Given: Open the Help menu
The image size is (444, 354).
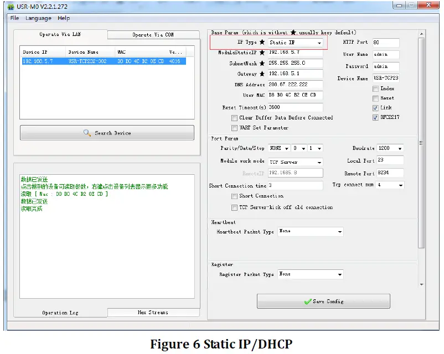Looking at the screenshot, I should 64,18.
